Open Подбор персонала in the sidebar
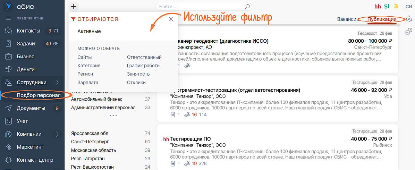 click(39, 95)
